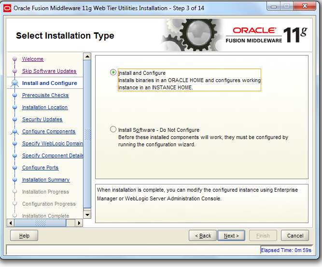Click the Installation Complete step label

click(45, 216)
